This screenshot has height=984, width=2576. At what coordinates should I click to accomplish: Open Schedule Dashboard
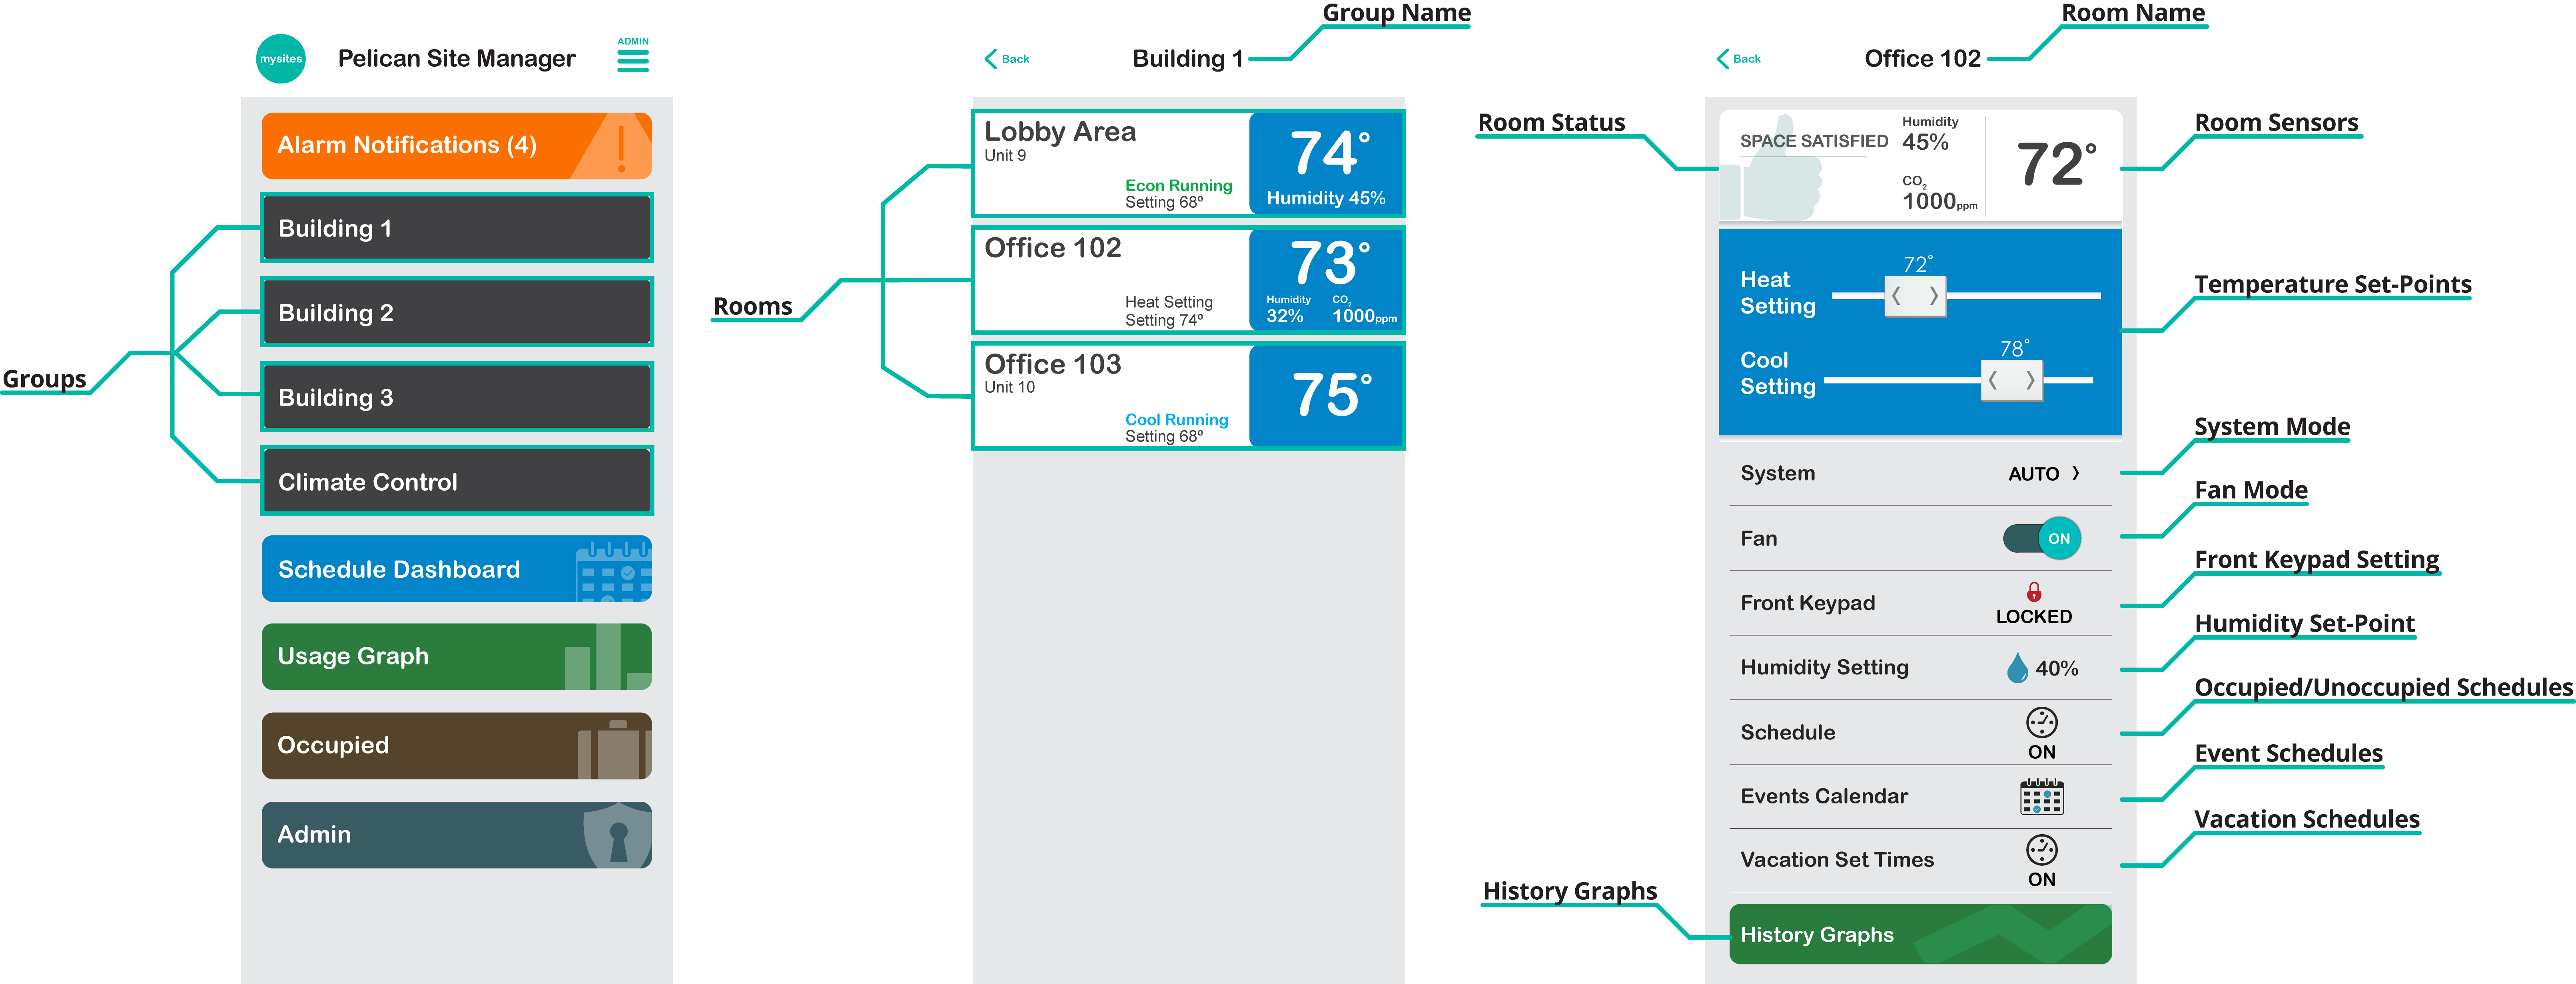point(457,569)
